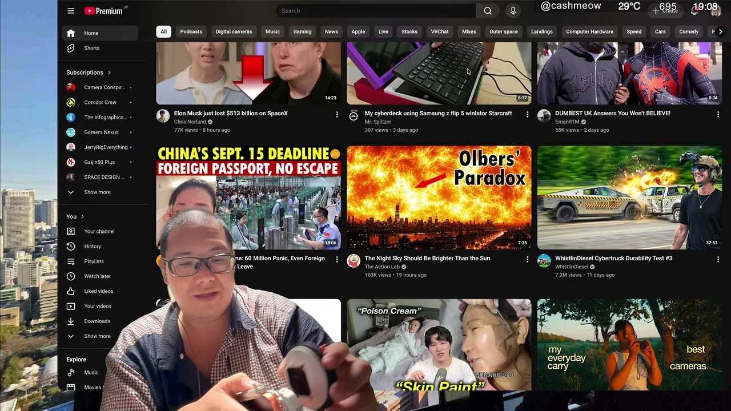Click the magnifier search button
Image resolution: width=731 pixels, height=411 pixels.
click(488, 11)
